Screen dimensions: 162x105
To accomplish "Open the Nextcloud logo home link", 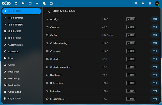I will (6, 3).
